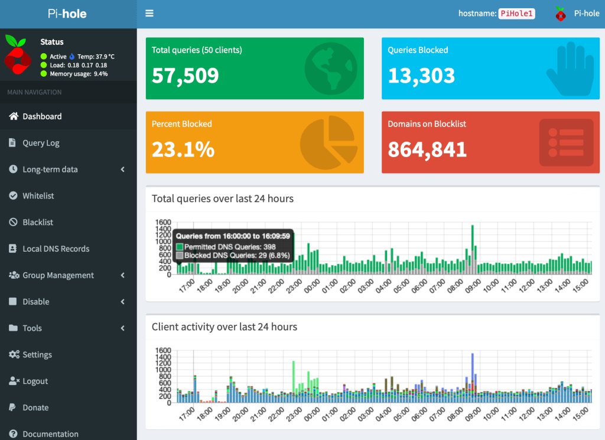Click the Pi-hole title in the header

[68, 14]
